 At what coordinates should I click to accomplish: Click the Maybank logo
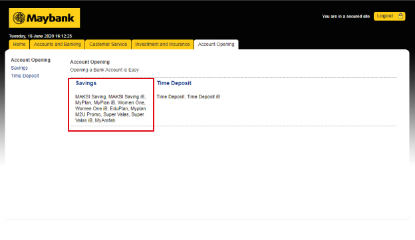coord(44,18)
